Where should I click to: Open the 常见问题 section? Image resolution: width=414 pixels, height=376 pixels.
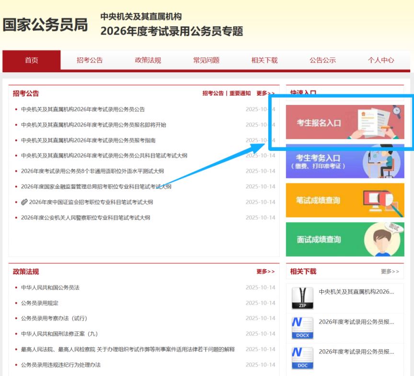206,60
